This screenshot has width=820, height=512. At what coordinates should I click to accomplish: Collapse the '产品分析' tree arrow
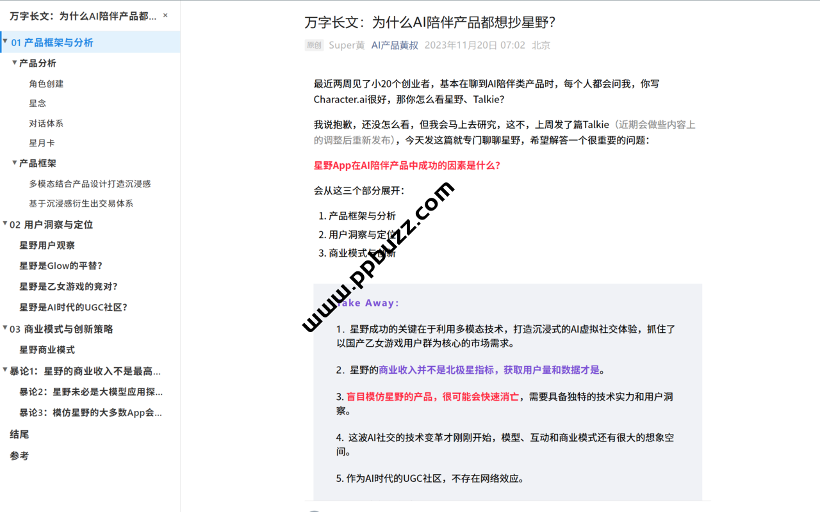15,63
